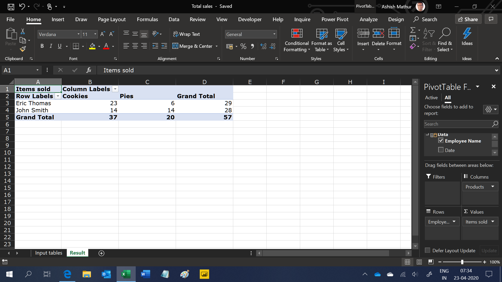Switch to Page Layout view in status bar

coord(419,262)
